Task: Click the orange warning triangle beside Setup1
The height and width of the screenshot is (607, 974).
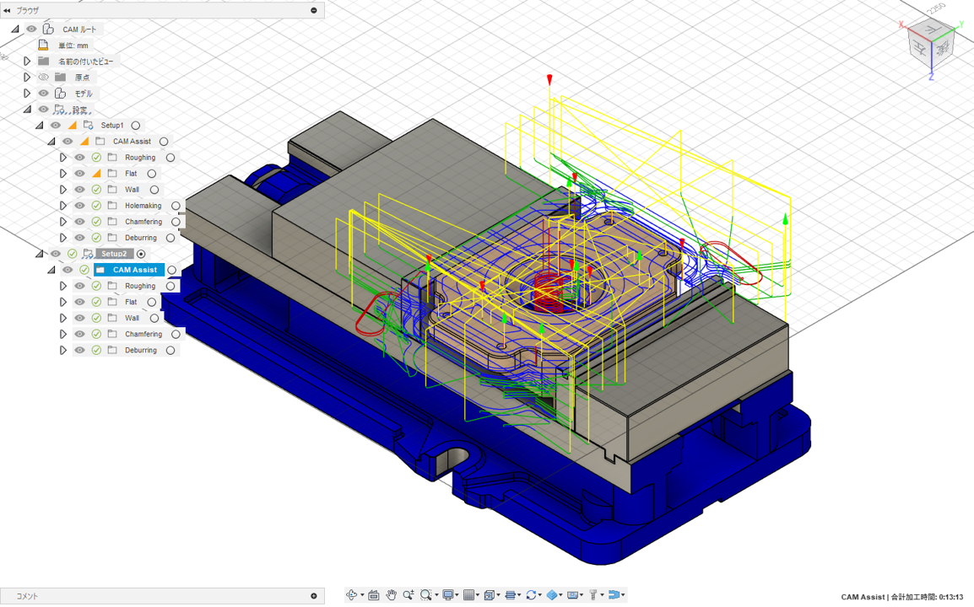Action: click(x=73, y=126)
